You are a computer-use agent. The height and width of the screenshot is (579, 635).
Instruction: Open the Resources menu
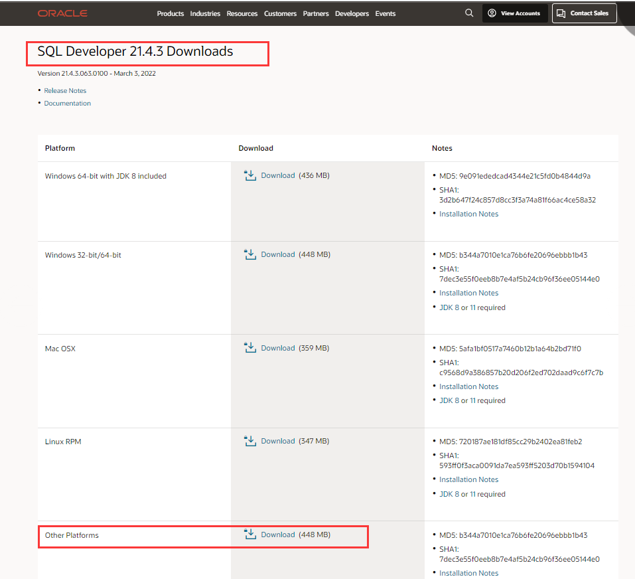coord(242,13)
